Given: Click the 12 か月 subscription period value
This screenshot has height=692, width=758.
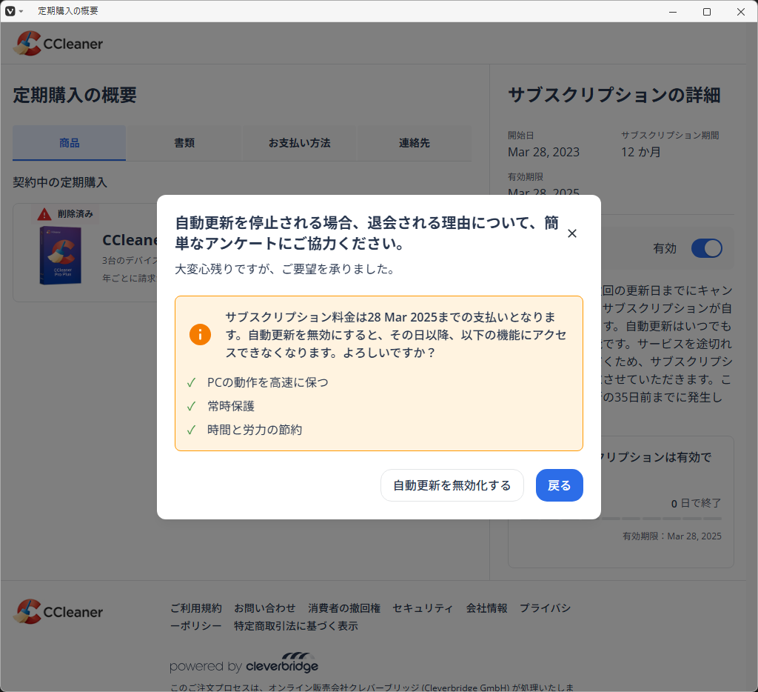Looking at the screenshot, I should coord(641,152).
